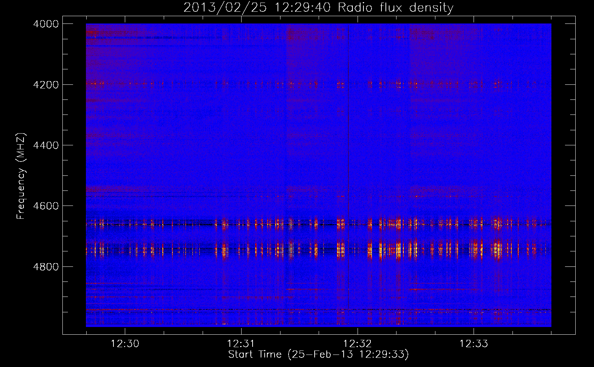Click the 12:31 time axis label
The width and height of the screenshot is (594, 367).
[x=241, y=344]
